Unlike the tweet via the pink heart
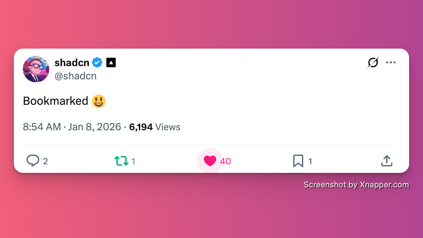The image size is (423, 238). (210, 161)
